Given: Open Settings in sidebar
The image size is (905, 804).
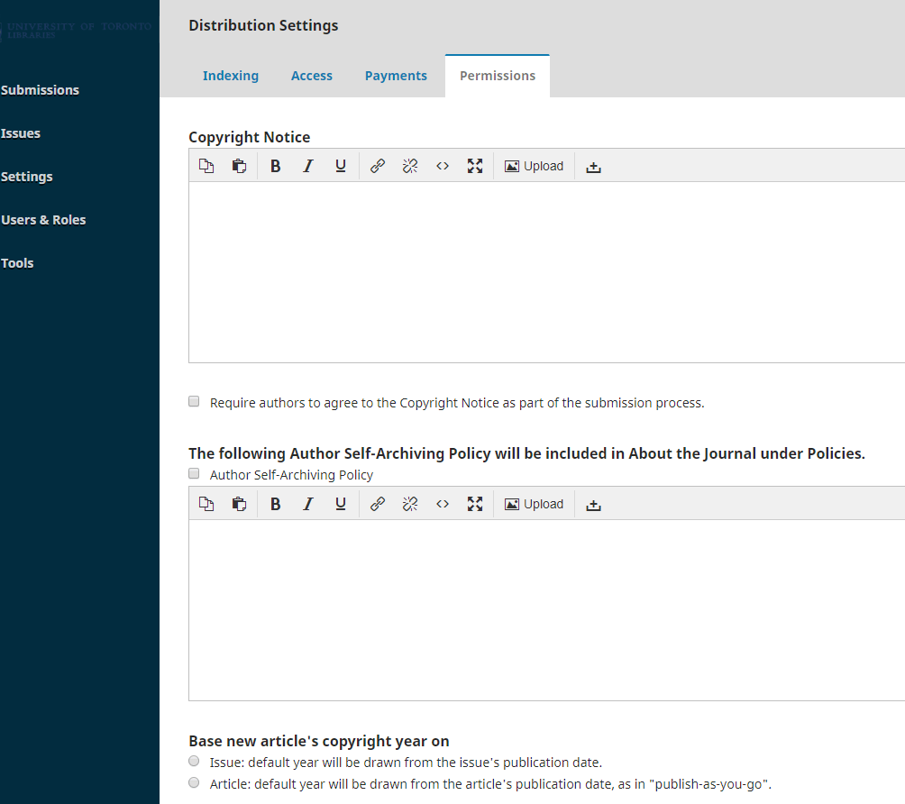Looking at the screenshot, I should coord(26,177).
